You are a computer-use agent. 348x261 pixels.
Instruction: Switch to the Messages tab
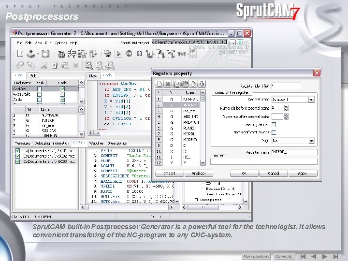point(22,143)
